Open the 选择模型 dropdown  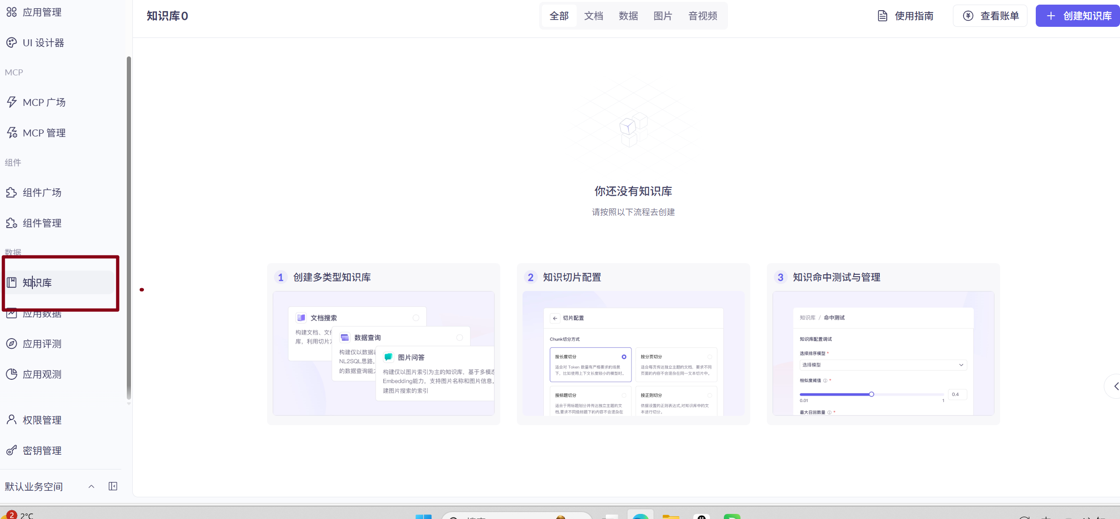883,365
